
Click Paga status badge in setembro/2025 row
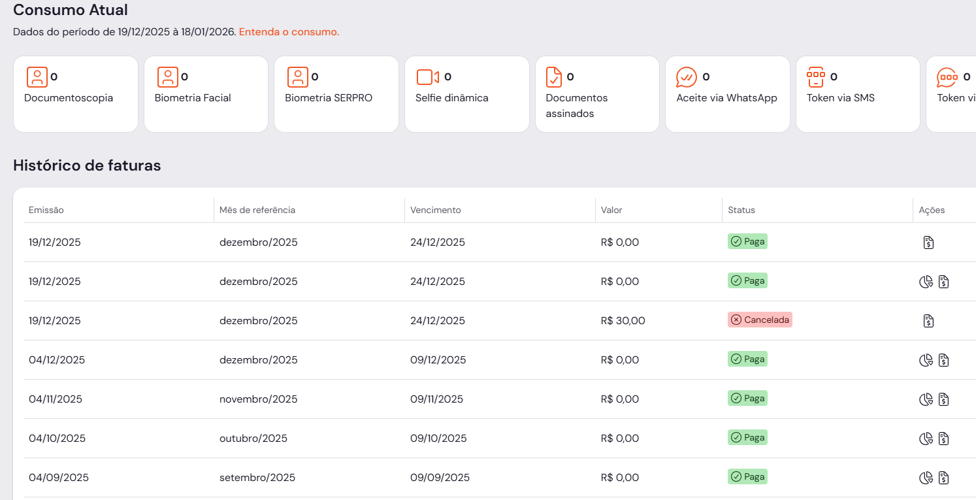pyautogui.click(x=747, y=477)
